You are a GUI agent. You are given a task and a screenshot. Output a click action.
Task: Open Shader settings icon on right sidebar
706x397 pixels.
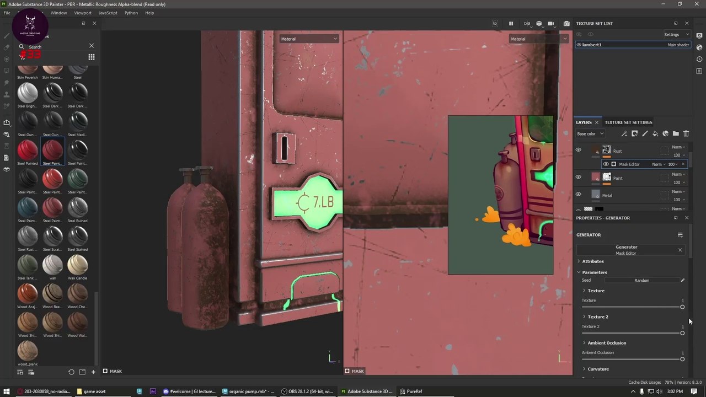699,47
